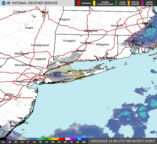
Task: Click the Poughkeepsie city label
Action: click(40, 45)
